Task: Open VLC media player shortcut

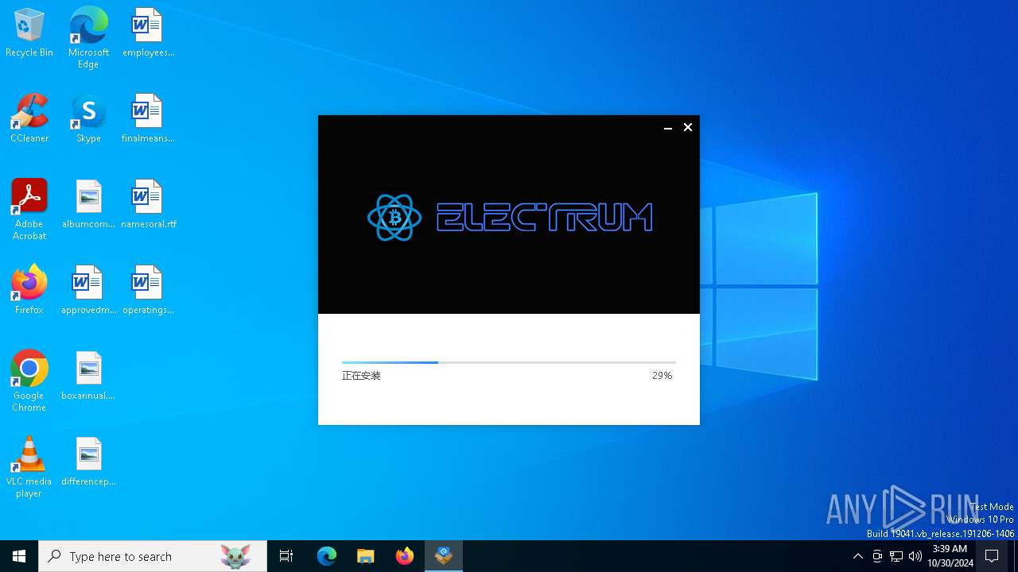Action: click(x=29, y=467)
